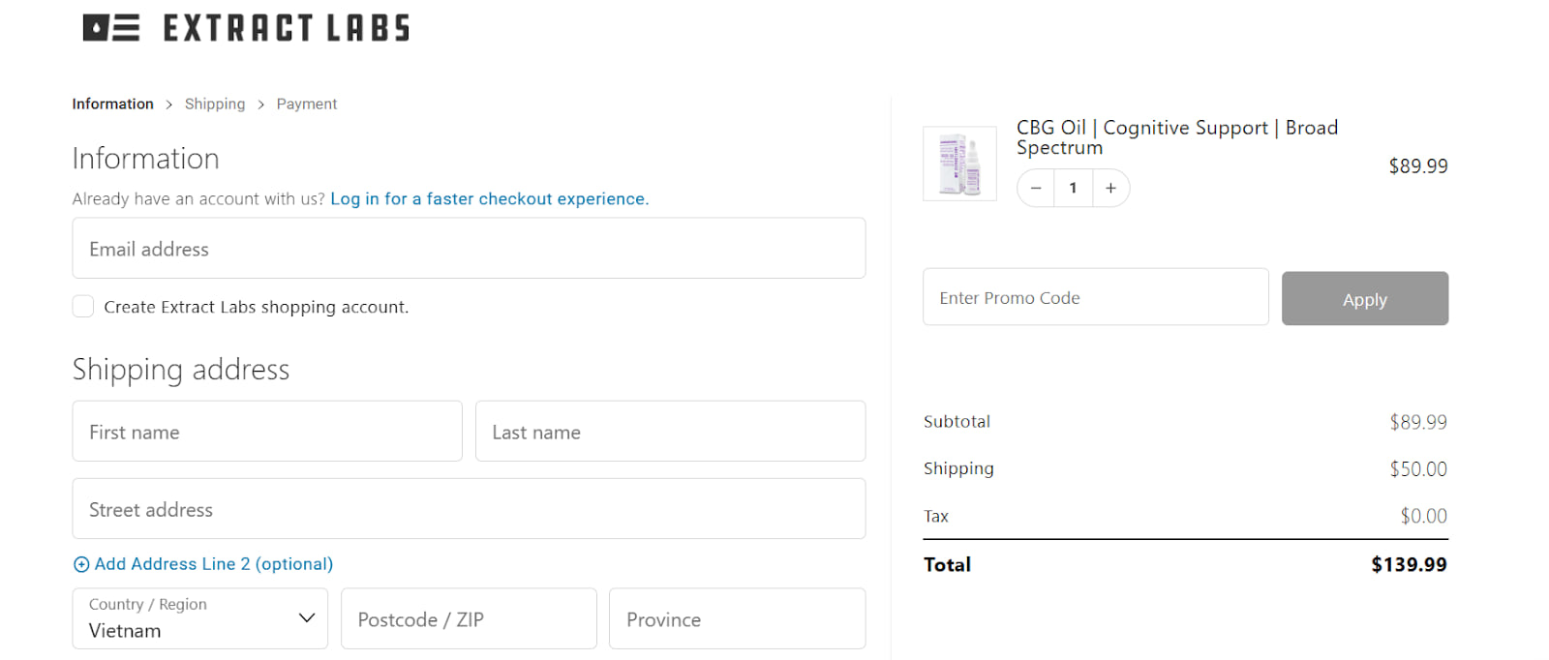Click the Enter Promo Code field
This screenshot has width=1549, height=660.
click(1095, 297)
